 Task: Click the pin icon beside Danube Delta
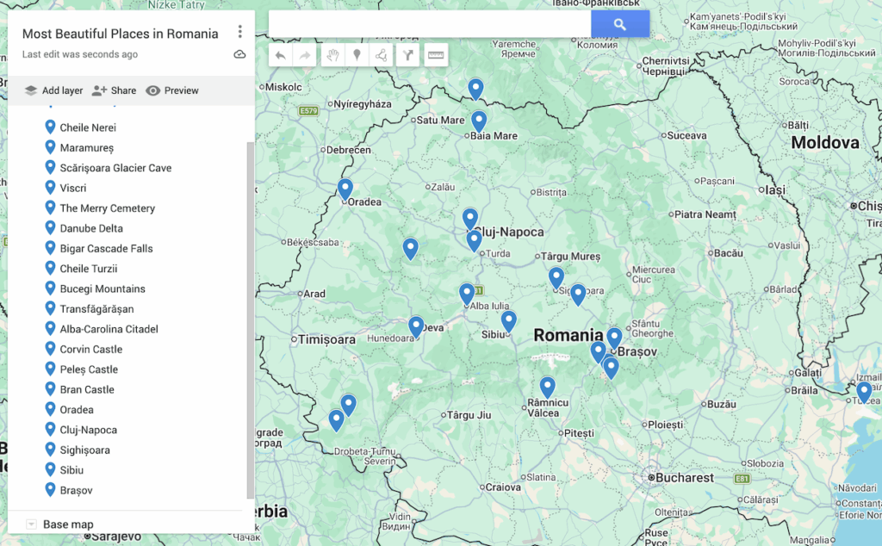[50, 227]
